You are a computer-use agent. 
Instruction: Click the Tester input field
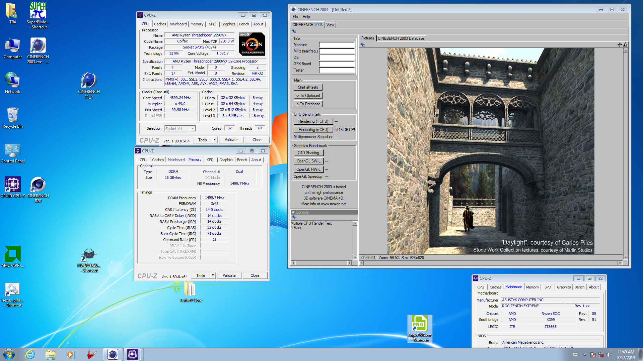click(x=337, y=70)
